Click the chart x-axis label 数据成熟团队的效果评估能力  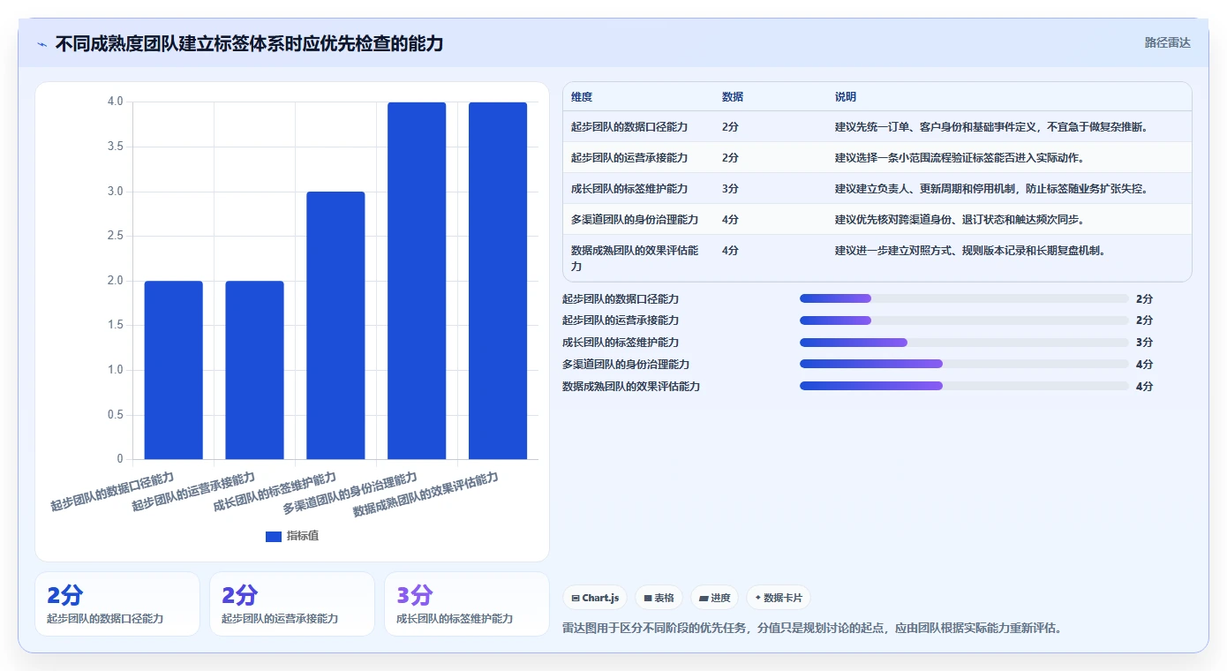pos(425,494)
